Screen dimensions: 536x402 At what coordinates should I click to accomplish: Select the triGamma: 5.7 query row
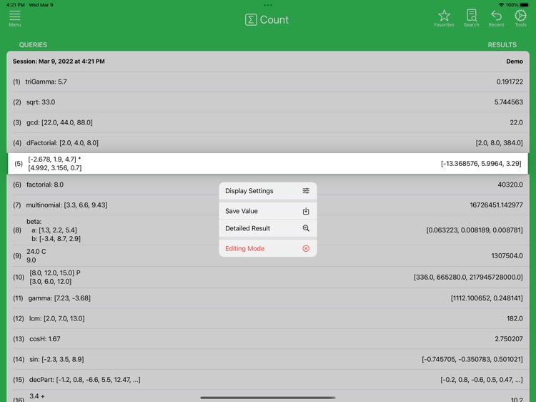coord(268,82)
